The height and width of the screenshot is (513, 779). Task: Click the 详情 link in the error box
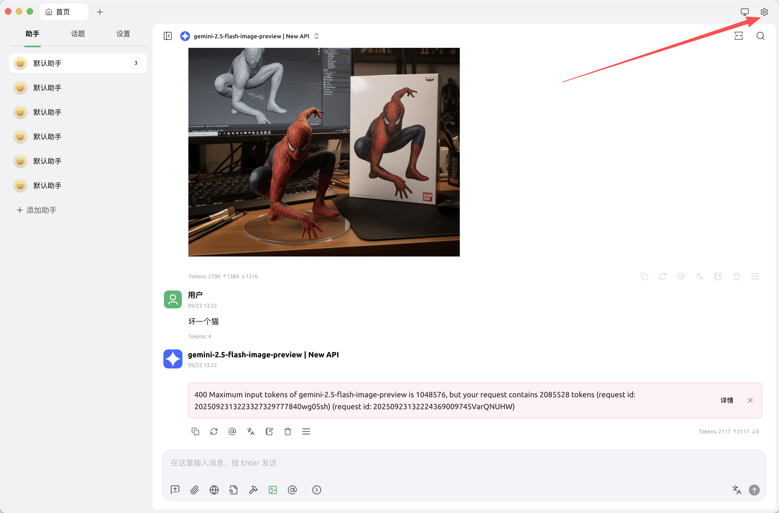(727, 400)
